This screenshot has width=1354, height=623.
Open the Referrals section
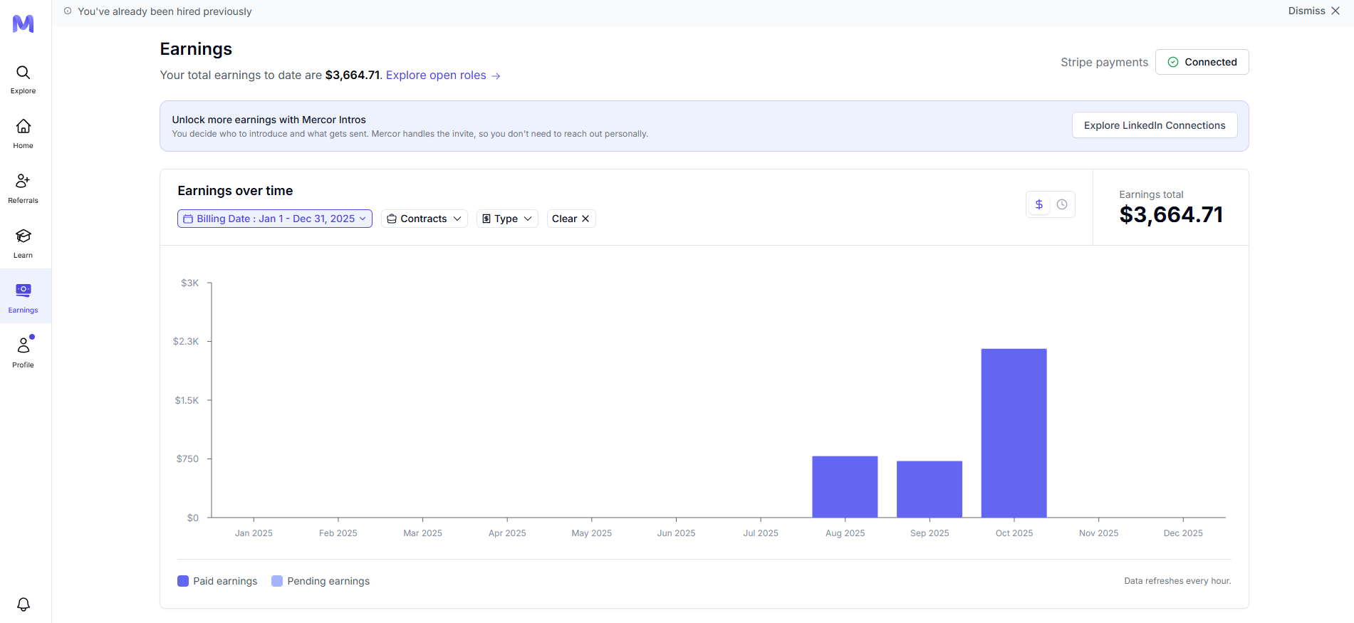point(24,189)
